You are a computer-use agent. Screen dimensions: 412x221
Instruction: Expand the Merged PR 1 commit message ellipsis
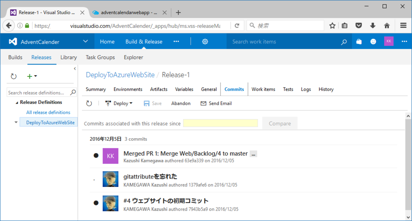click(x=253, y=154)
